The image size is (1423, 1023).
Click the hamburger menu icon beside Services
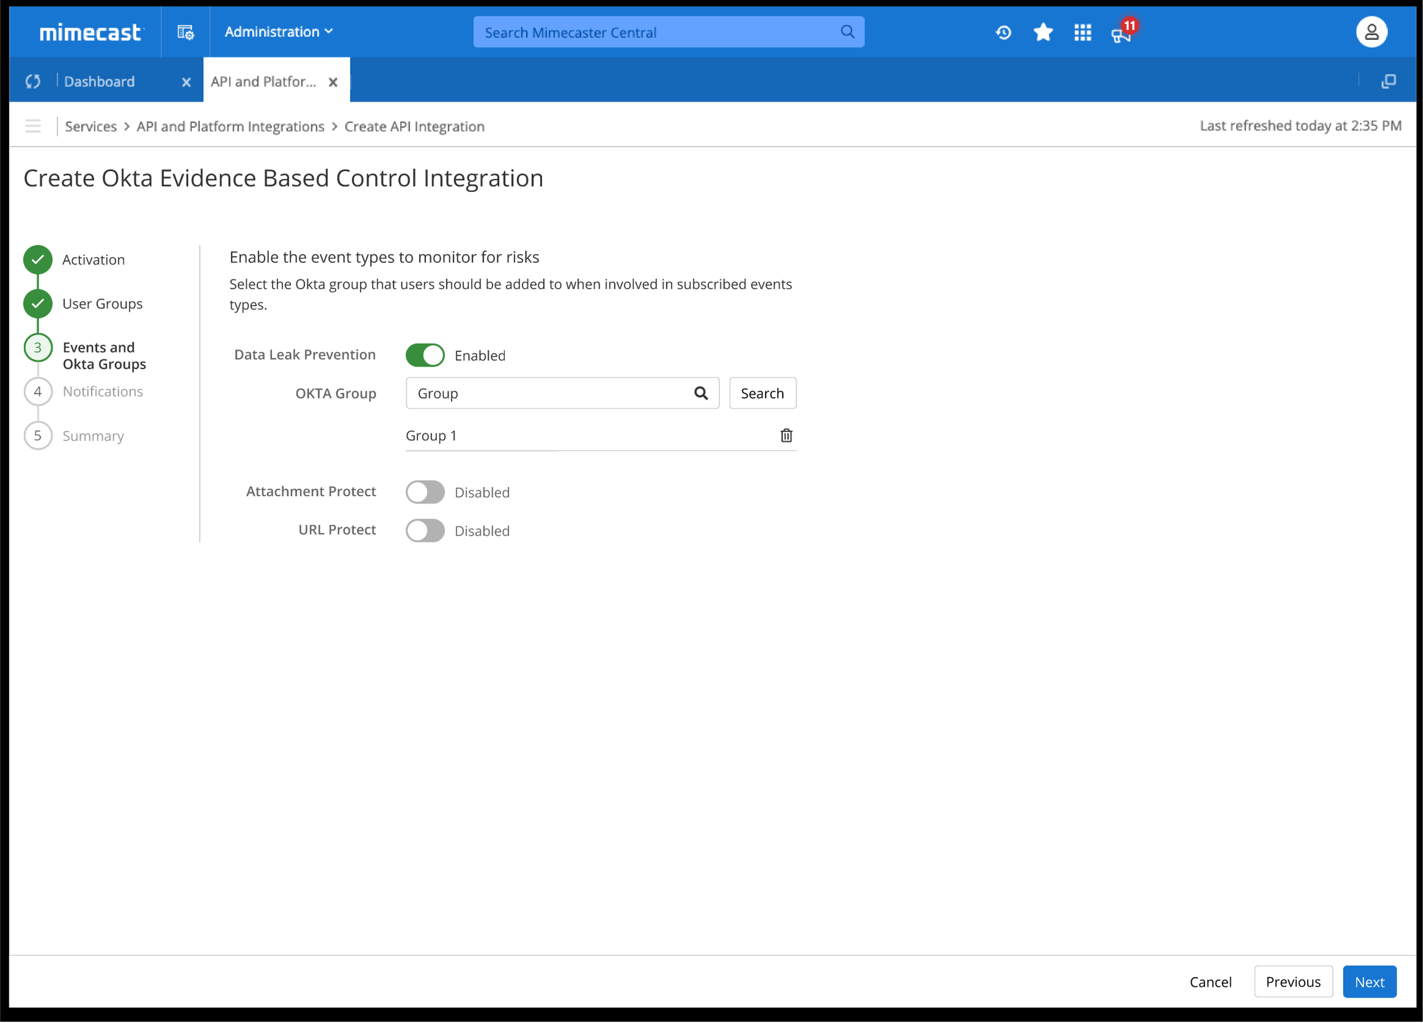tap(33, 126)
